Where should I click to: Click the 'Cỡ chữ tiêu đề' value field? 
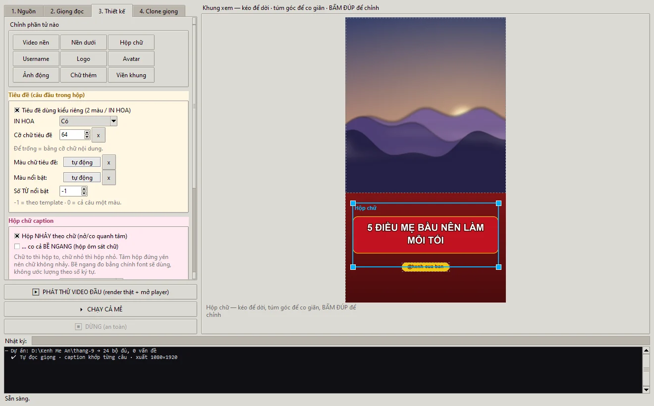coord(72,135)
